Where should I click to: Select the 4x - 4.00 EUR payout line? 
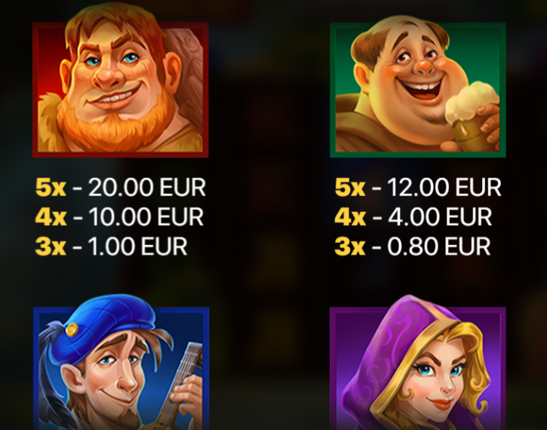tap(413, 217)
